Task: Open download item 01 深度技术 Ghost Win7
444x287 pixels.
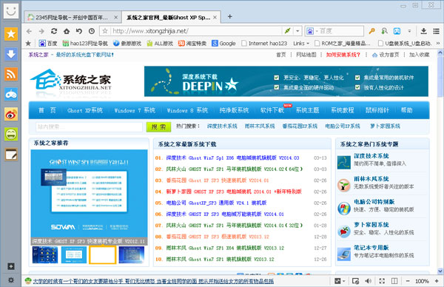Action: [232, 158]
